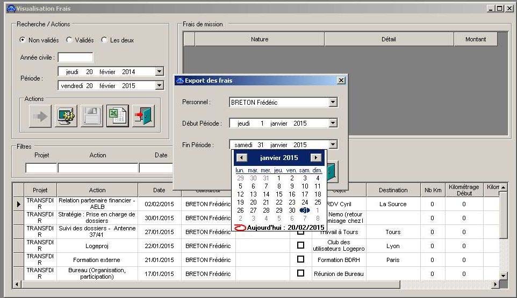
Task: Click the floppy disk save icon
Action: pos(91,116)
